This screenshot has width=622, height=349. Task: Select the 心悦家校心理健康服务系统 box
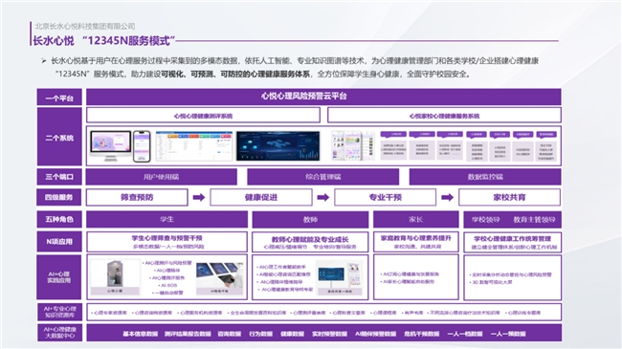pyautogui.click(x=444, y=116)
